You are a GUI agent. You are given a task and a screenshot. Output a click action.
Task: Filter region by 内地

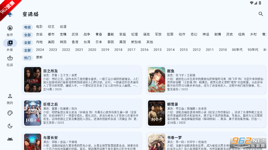click(x=39, y=42)
